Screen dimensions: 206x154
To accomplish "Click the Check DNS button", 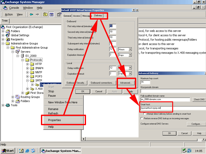I will click(x=199, y=99).
